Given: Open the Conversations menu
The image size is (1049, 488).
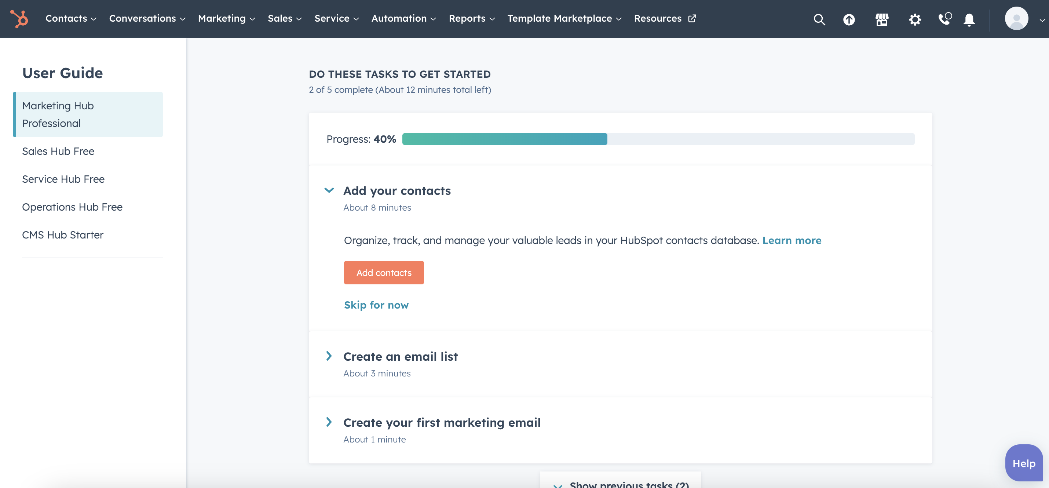Looking at the screenshot, I should pos(147,18).
